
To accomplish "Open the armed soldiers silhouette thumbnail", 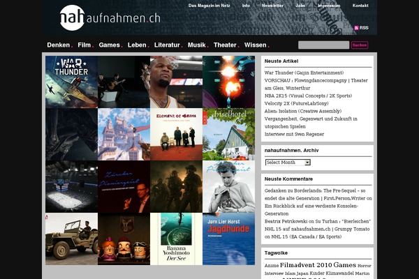I will click(177, 187).
